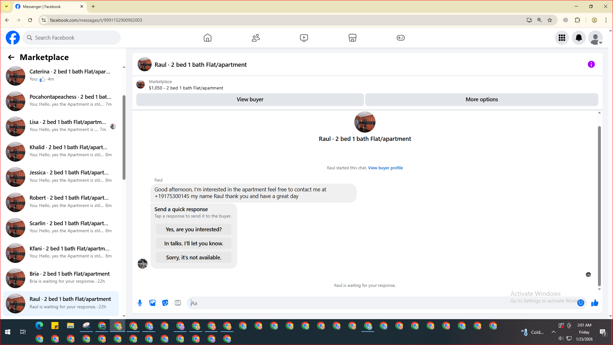Open the Marketplace storefront icon
Screen dimensions: 613x345
pyautogui.click(x=352, y=38)
